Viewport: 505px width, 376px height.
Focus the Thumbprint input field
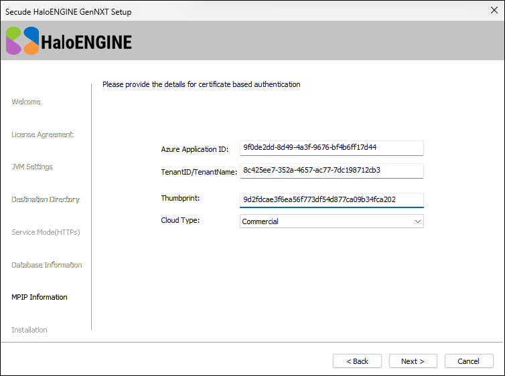point(332,200)
